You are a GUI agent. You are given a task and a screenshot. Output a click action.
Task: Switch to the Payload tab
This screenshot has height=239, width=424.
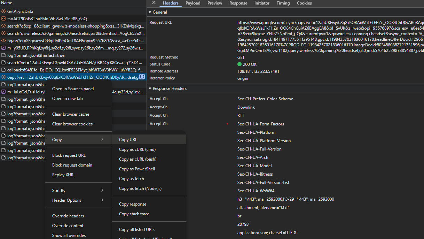(x=193, y=3)
